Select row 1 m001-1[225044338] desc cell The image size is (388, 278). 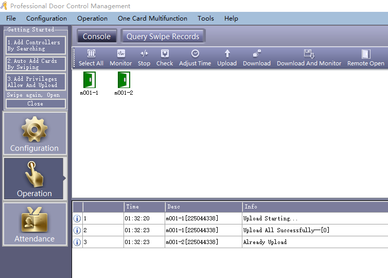point(203,218)
